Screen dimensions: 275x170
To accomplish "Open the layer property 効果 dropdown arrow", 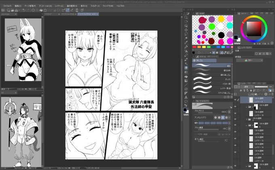I will click(270, 54).
